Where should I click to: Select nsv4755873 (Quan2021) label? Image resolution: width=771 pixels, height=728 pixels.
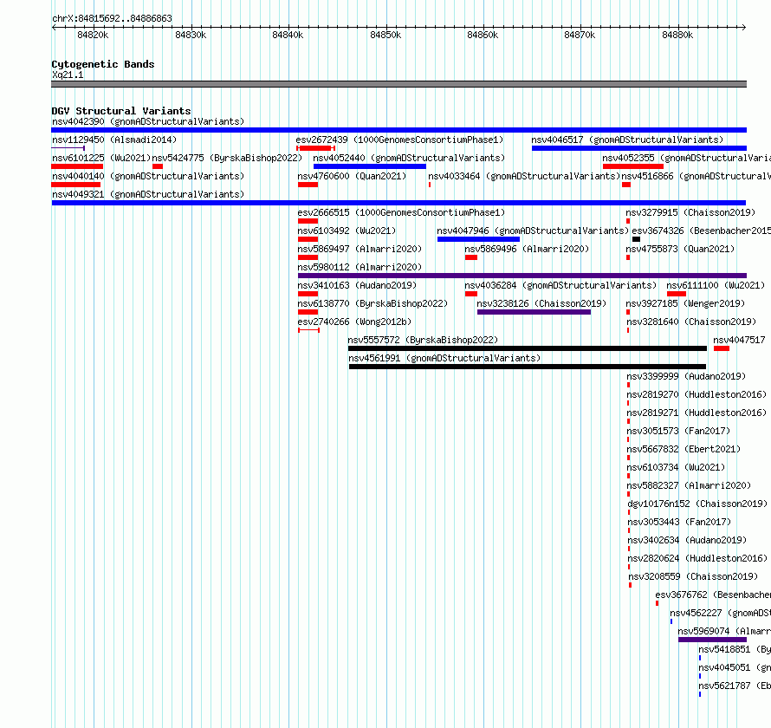[680, 249]
